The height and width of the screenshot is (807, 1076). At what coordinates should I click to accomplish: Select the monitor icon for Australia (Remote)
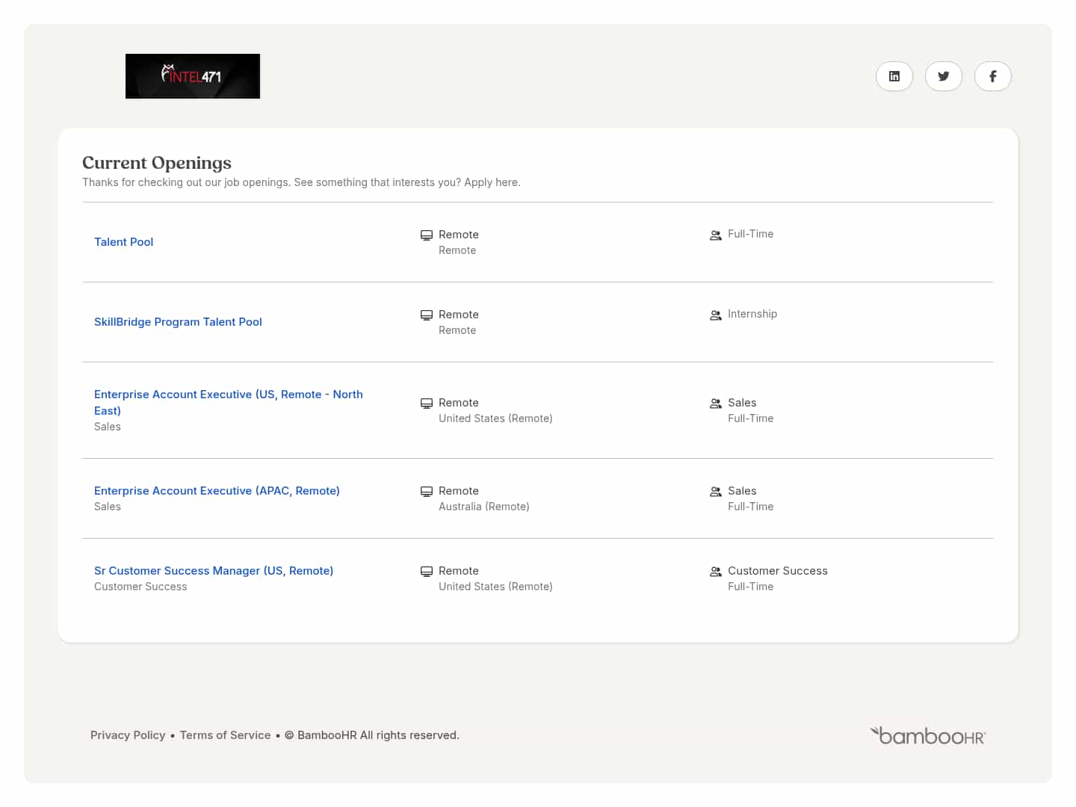[x=427, y=491]
